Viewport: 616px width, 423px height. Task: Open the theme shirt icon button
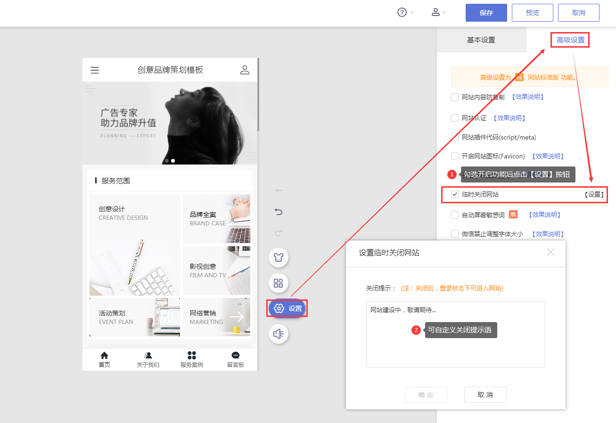pyautogui.click(x=279, y=257)
